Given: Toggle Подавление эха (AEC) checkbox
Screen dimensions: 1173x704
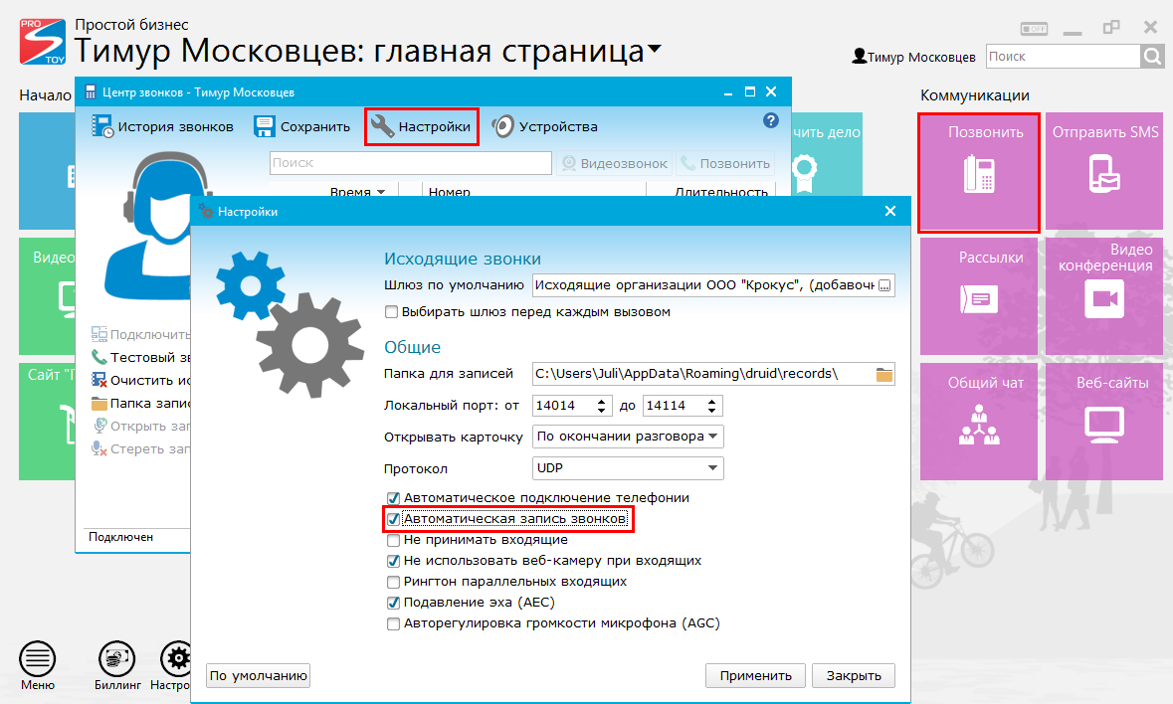Looking at the screenshot, I should tap(393, 603).
